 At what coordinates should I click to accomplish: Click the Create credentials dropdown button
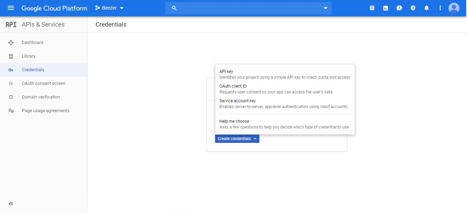[x=237, y=139]
